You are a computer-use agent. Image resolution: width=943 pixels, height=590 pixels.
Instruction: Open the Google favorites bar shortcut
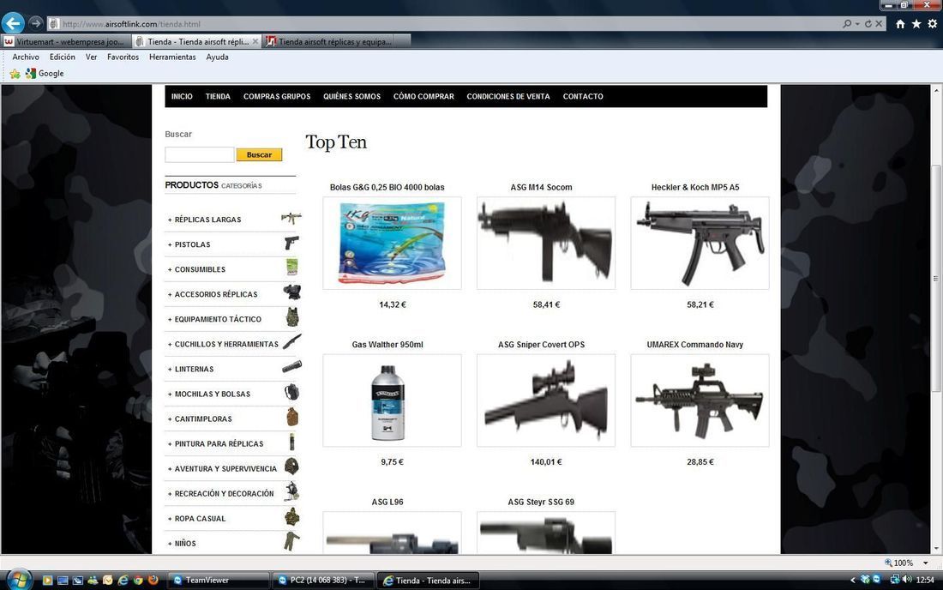[45, 74]
